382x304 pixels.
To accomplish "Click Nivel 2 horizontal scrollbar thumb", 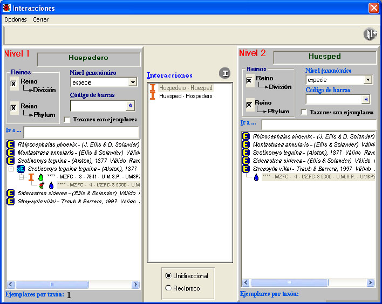I will [289, 282].
